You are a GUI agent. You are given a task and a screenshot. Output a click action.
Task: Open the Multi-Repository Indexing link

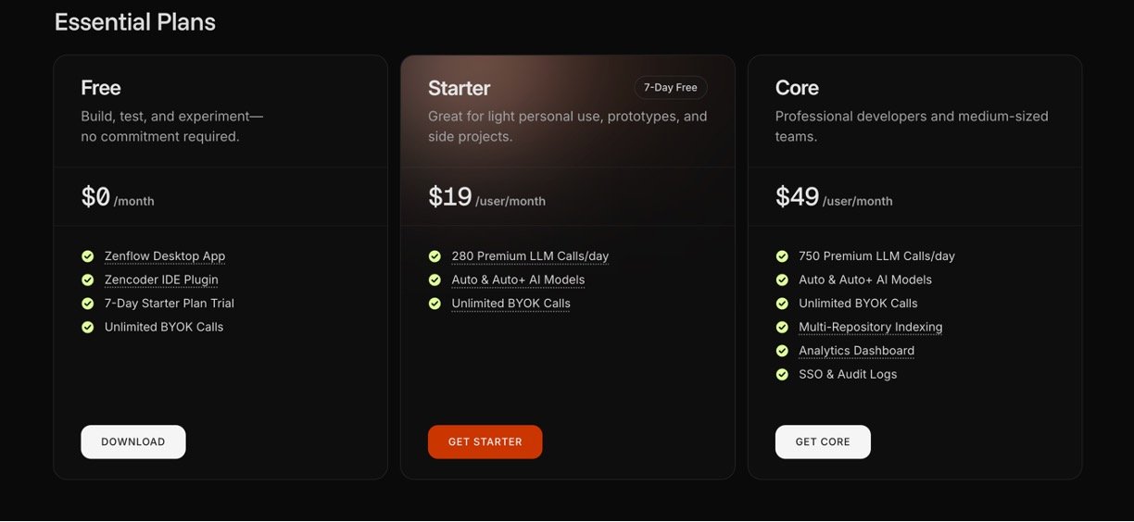870,327
